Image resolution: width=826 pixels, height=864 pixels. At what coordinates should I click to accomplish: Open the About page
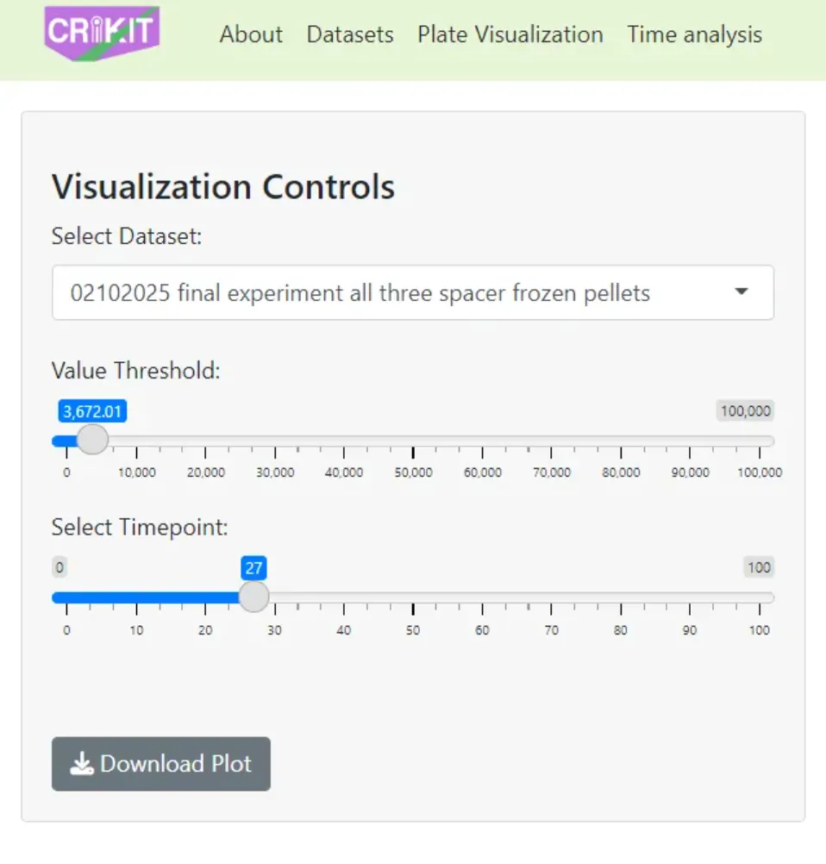[x=251, y=34]
